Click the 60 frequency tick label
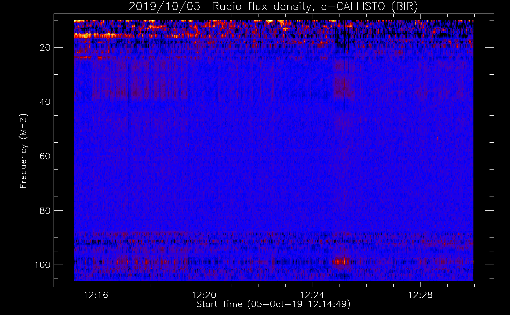This screenshot has width=510, height=315. [45, 156]
